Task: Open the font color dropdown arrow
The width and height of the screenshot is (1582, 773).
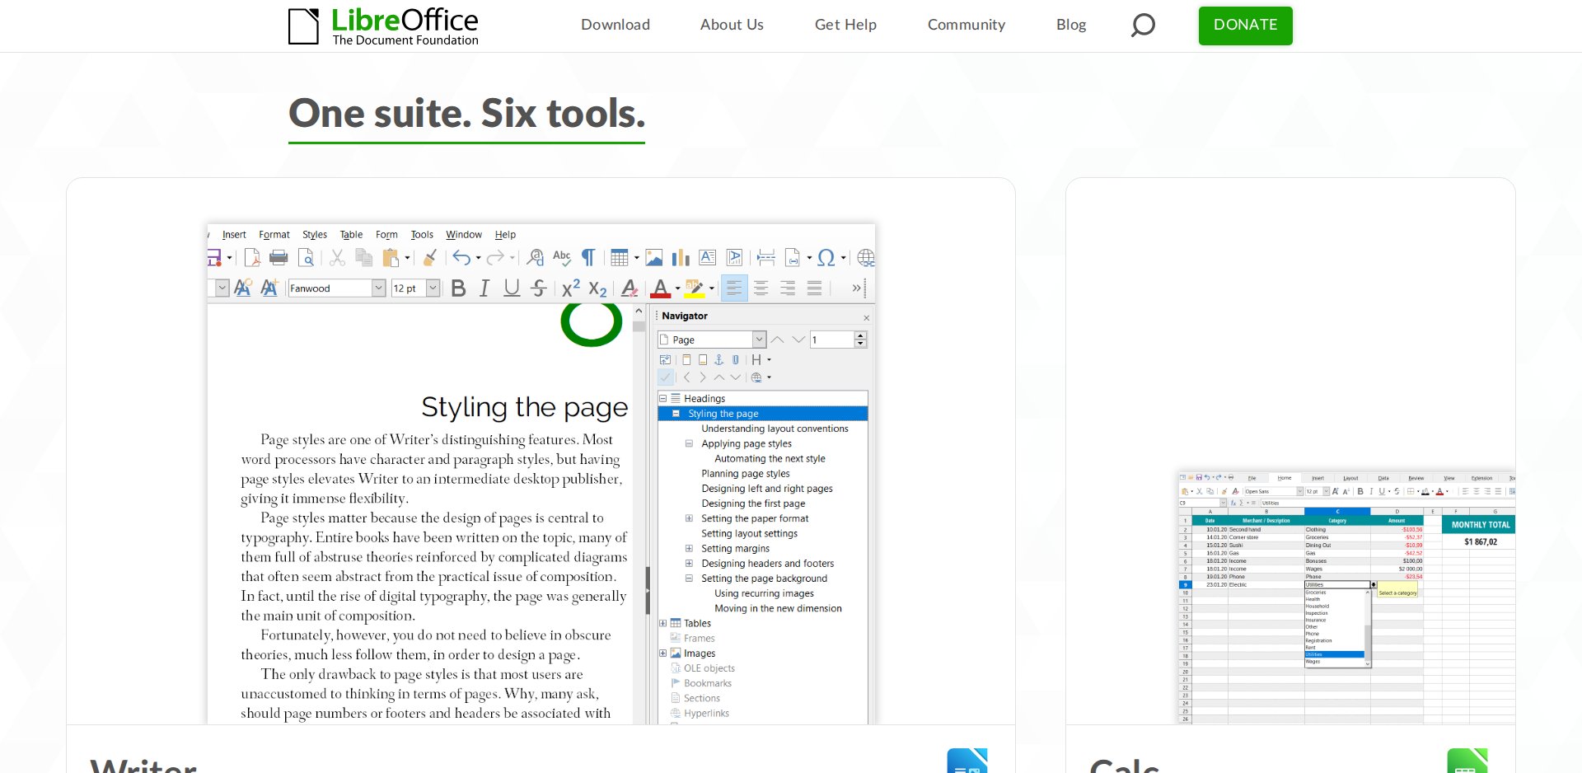Action: pos(677,288)
